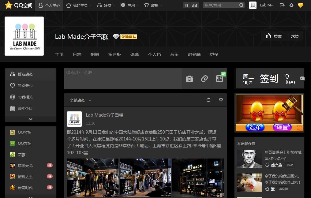The width and height of the screenshot is (311, 198).
Task: Switch to 留言板 tab
Action: click(115, 54)
